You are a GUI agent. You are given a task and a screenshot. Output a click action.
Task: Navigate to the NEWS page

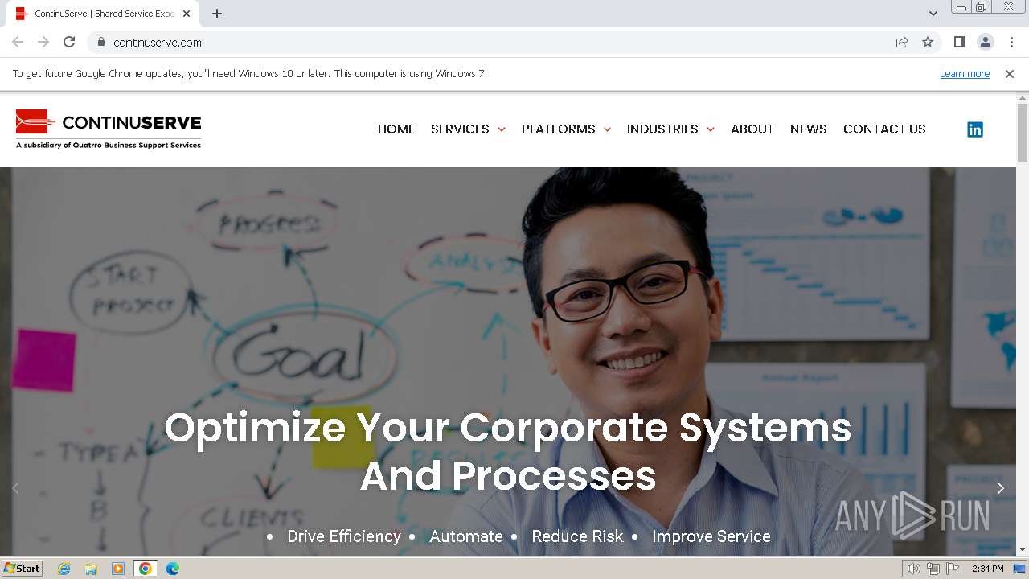(x=809, y=129)
